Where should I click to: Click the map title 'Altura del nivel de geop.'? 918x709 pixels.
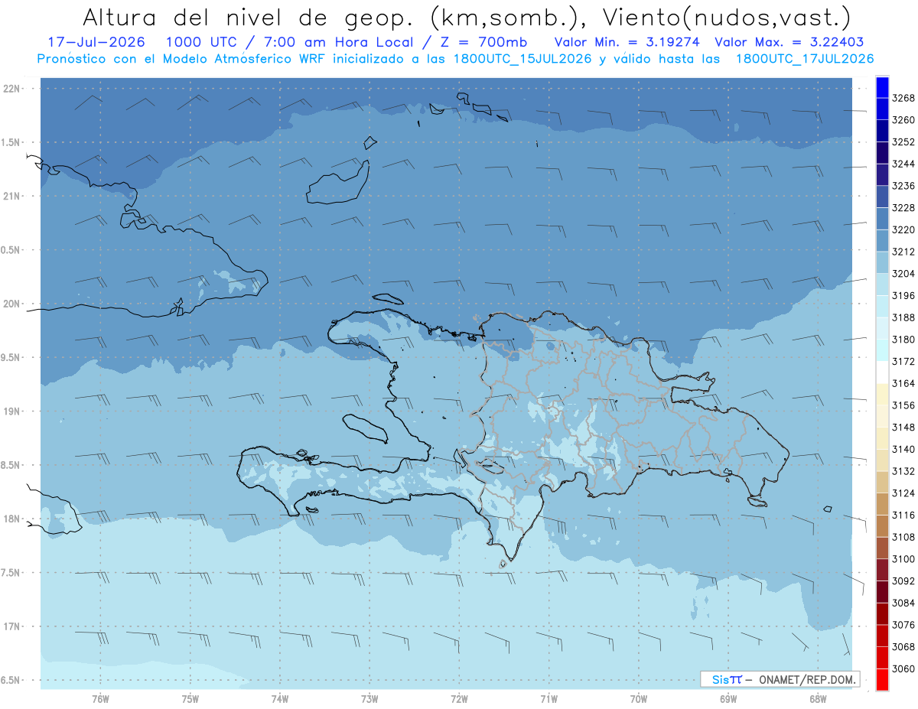[249, 17]
